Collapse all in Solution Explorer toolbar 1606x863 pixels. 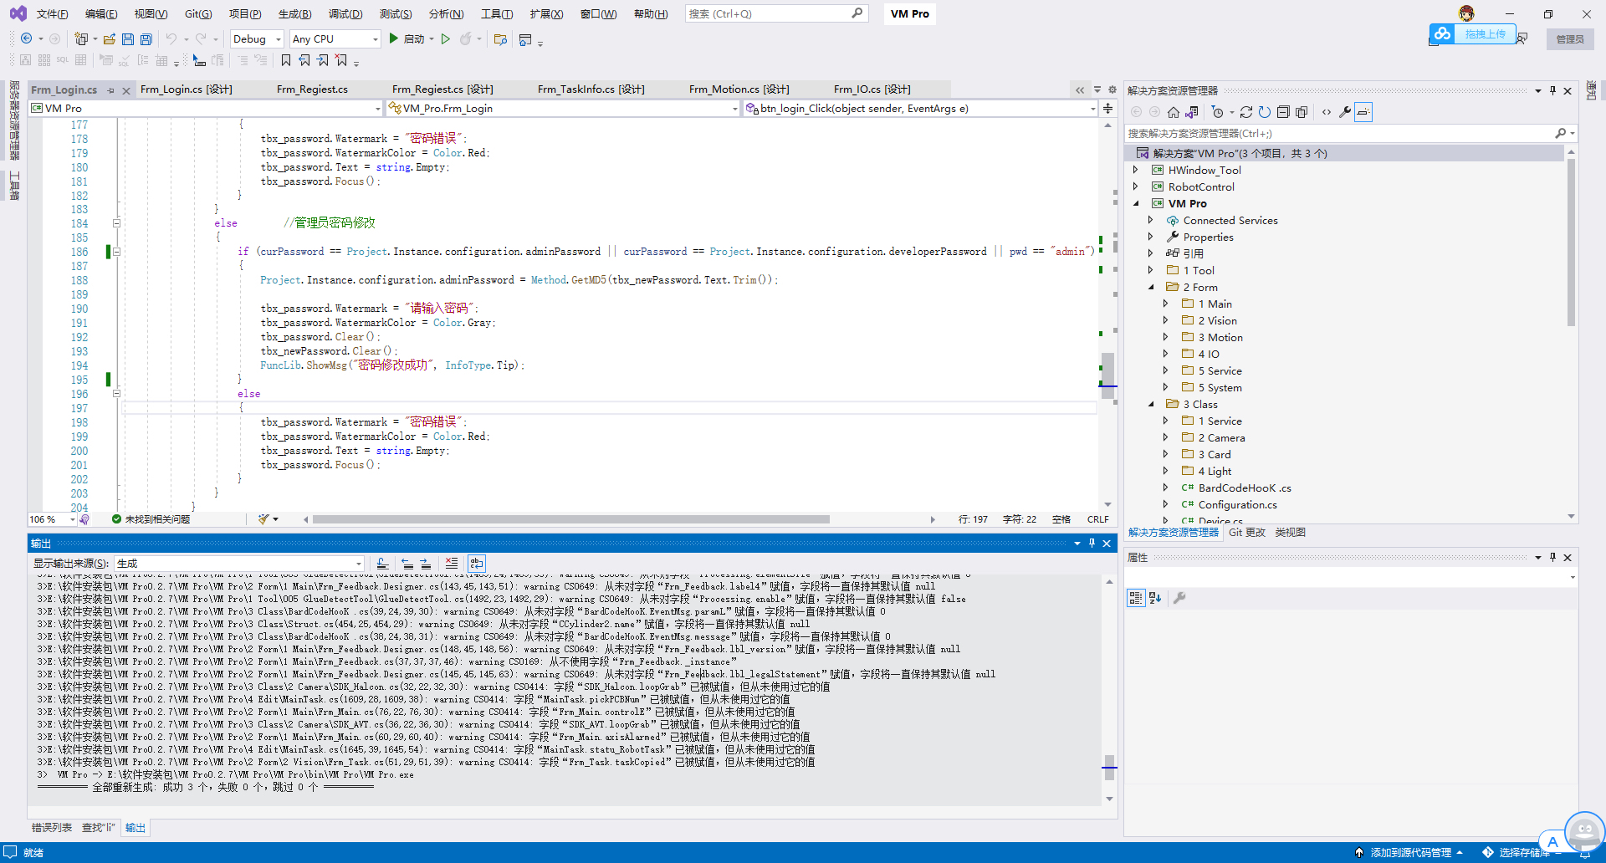point(1283,112)
